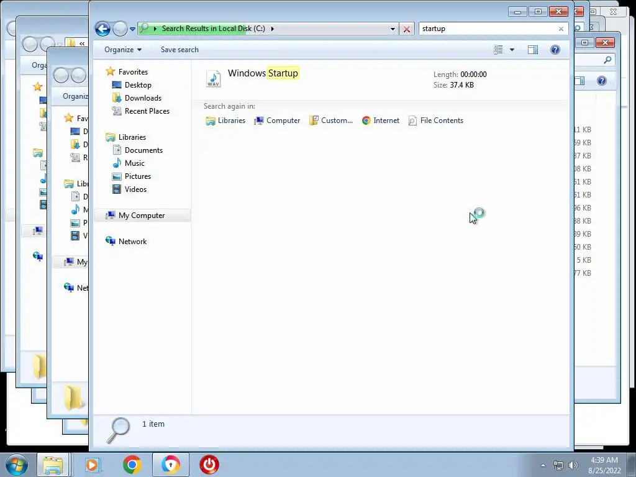Search again in File Contents

coord(435,120)
